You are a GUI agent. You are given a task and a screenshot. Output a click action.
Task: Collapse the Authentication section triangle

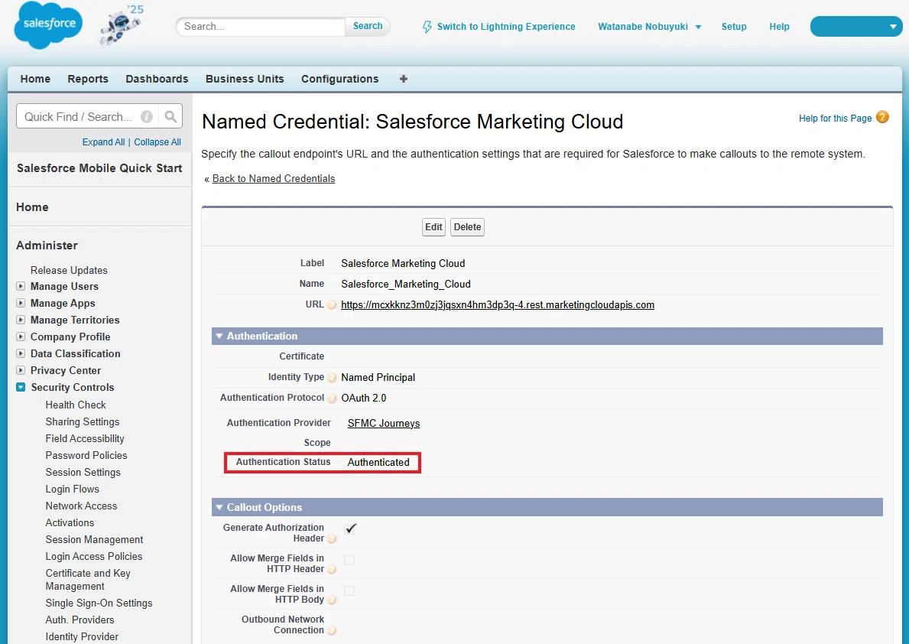[x=219, y=336]
